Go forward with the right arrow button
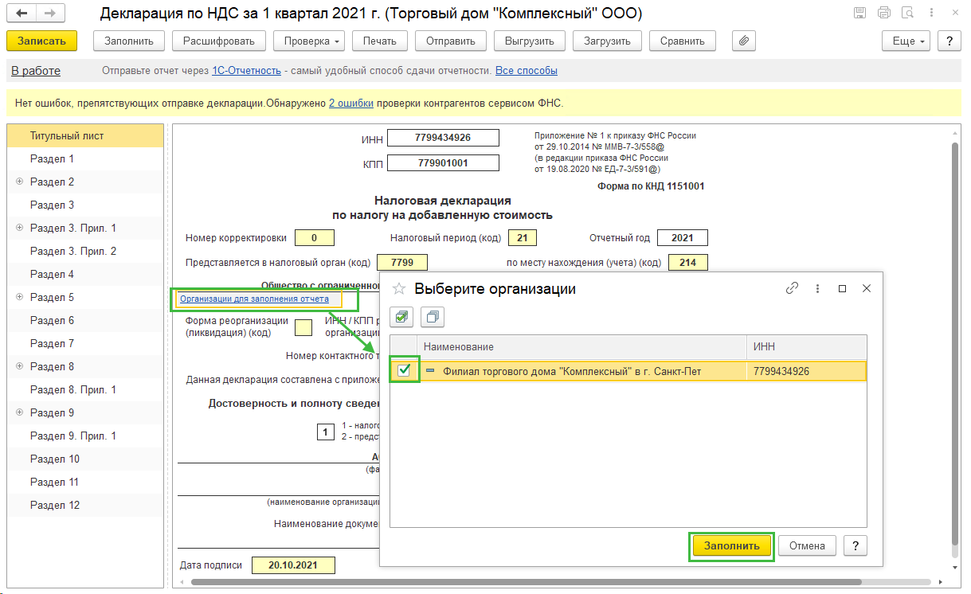This screenshot has height=594, width=971. 49,14
